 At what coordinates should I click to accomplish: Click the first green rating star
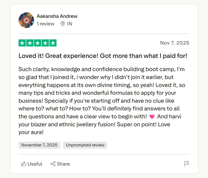point(22,43)
